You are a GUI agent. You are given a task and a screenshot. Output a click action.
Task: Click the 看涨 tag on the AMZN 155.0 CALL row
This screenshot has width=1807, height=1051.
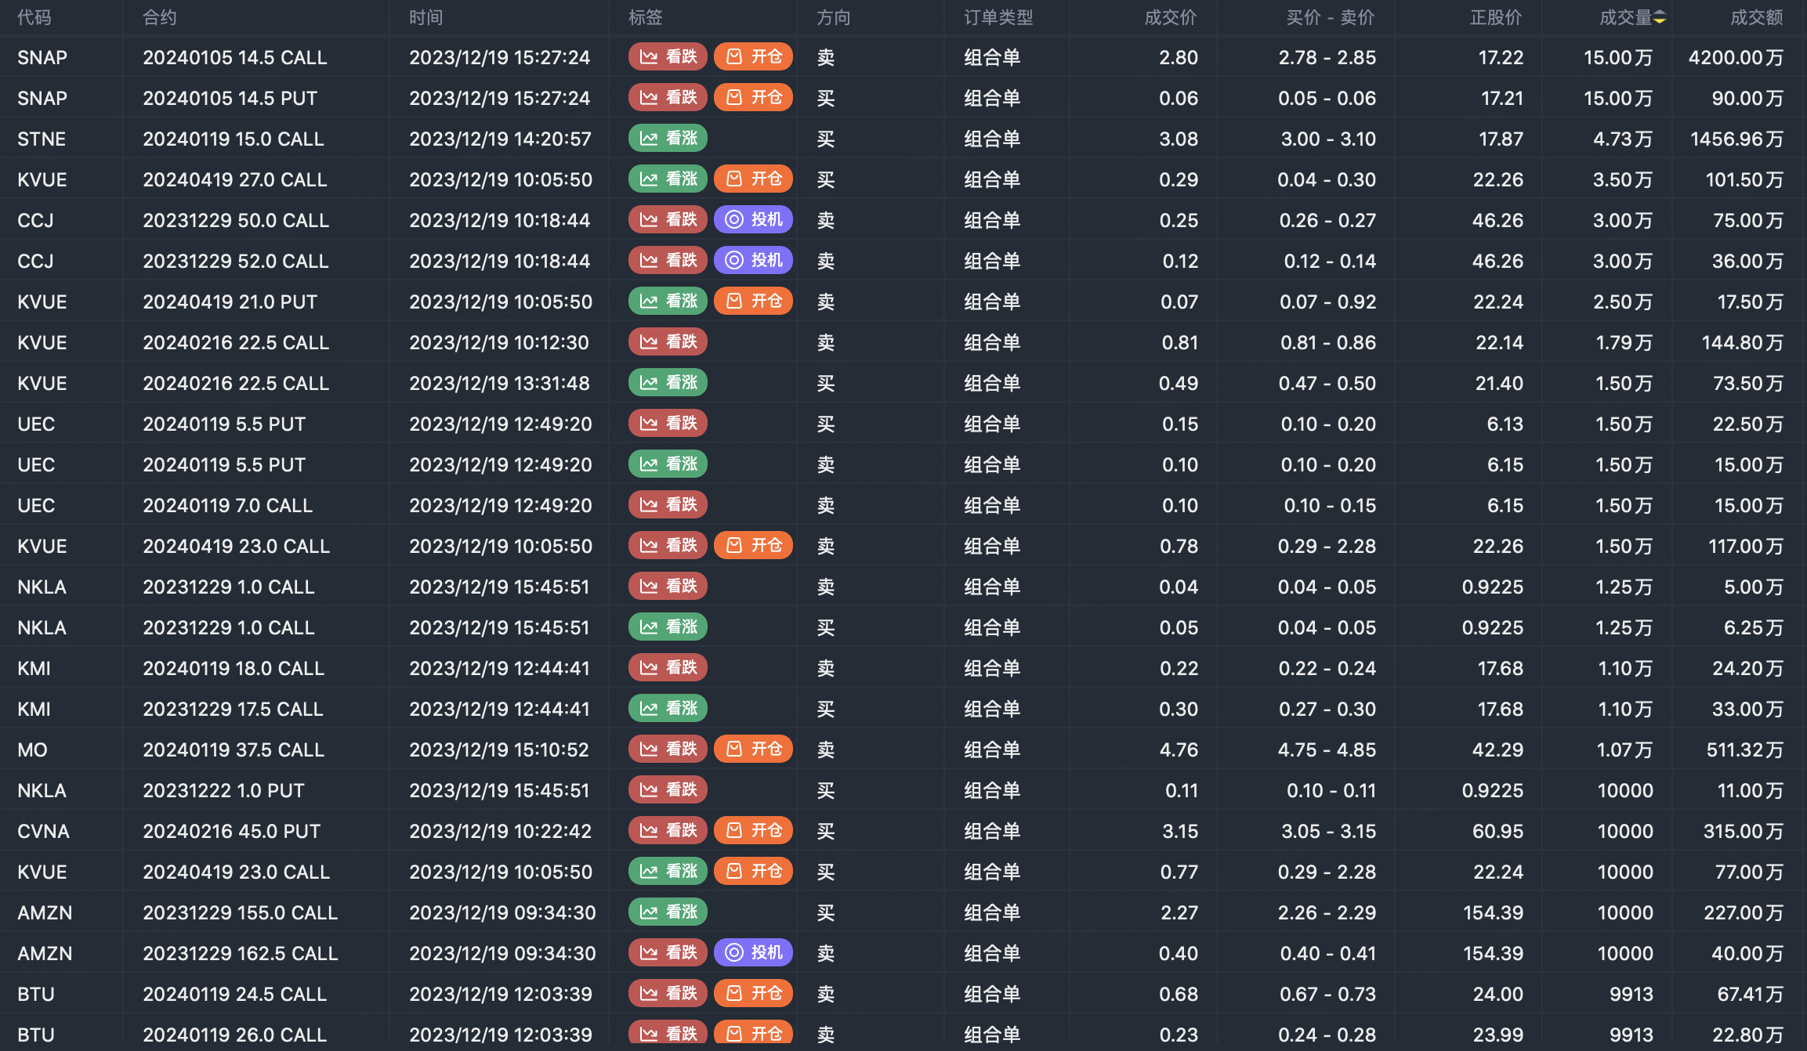pyautogui.click(x=668, y=912)
